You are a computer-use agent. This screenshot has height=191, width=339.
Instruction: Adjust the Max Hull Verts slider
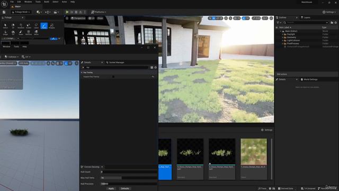click(x=129, y=178)
